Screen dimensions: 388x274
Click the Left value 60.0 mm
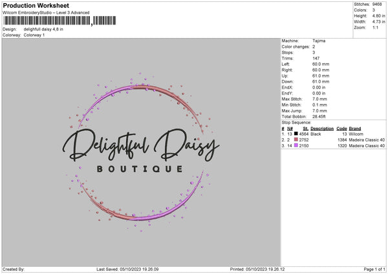[321, 64]
